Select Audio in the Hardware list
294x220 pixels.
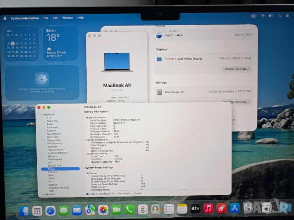pyautogui.click(x=50, y=124)
